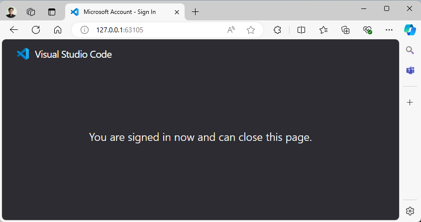
Task: Toggle Split screen view icon
Action: pos(301,30)
